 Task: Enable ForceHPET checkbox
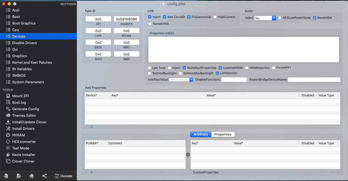pos(274,68)
